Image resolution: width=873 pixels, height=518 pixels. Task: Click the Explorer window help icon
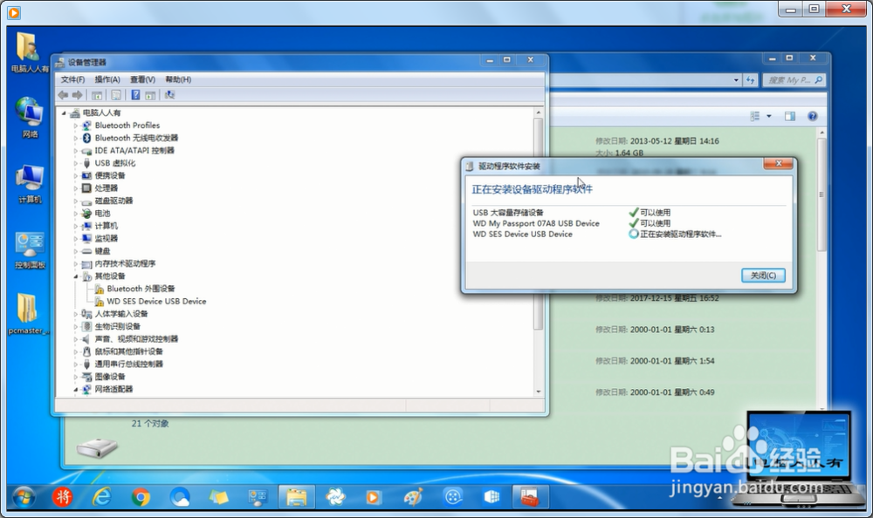click(812, 116)
